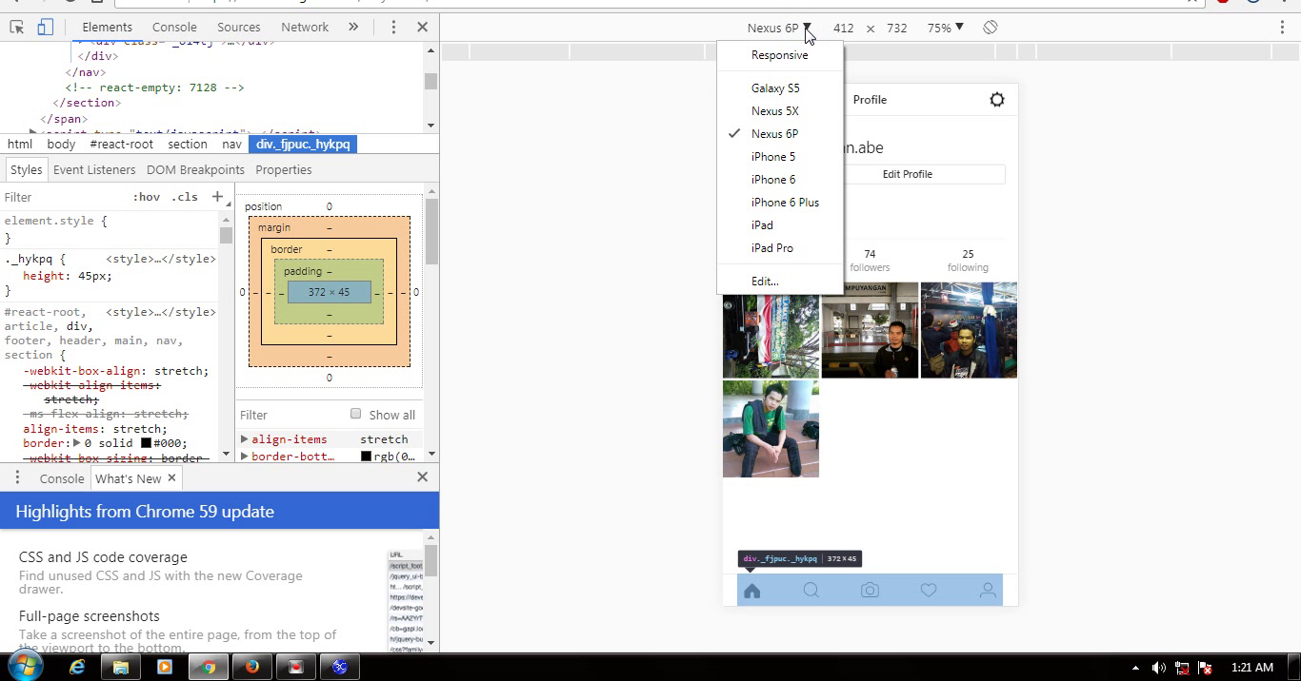
Task: Switch to the drawer Console tab
Action: pyautogui.click(x=61, y=478)
